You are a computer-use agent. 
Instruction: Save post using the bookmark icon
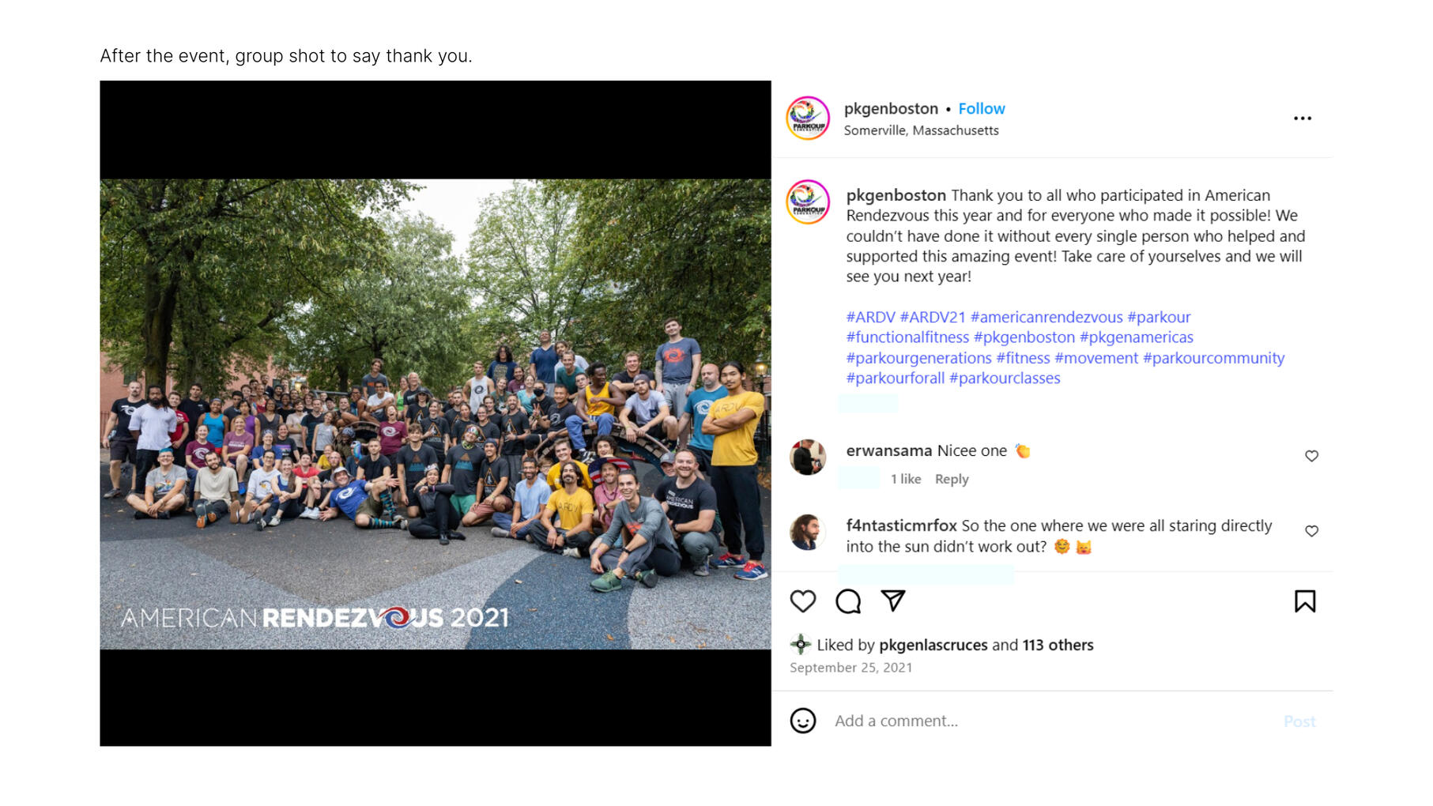[1305, 601]
